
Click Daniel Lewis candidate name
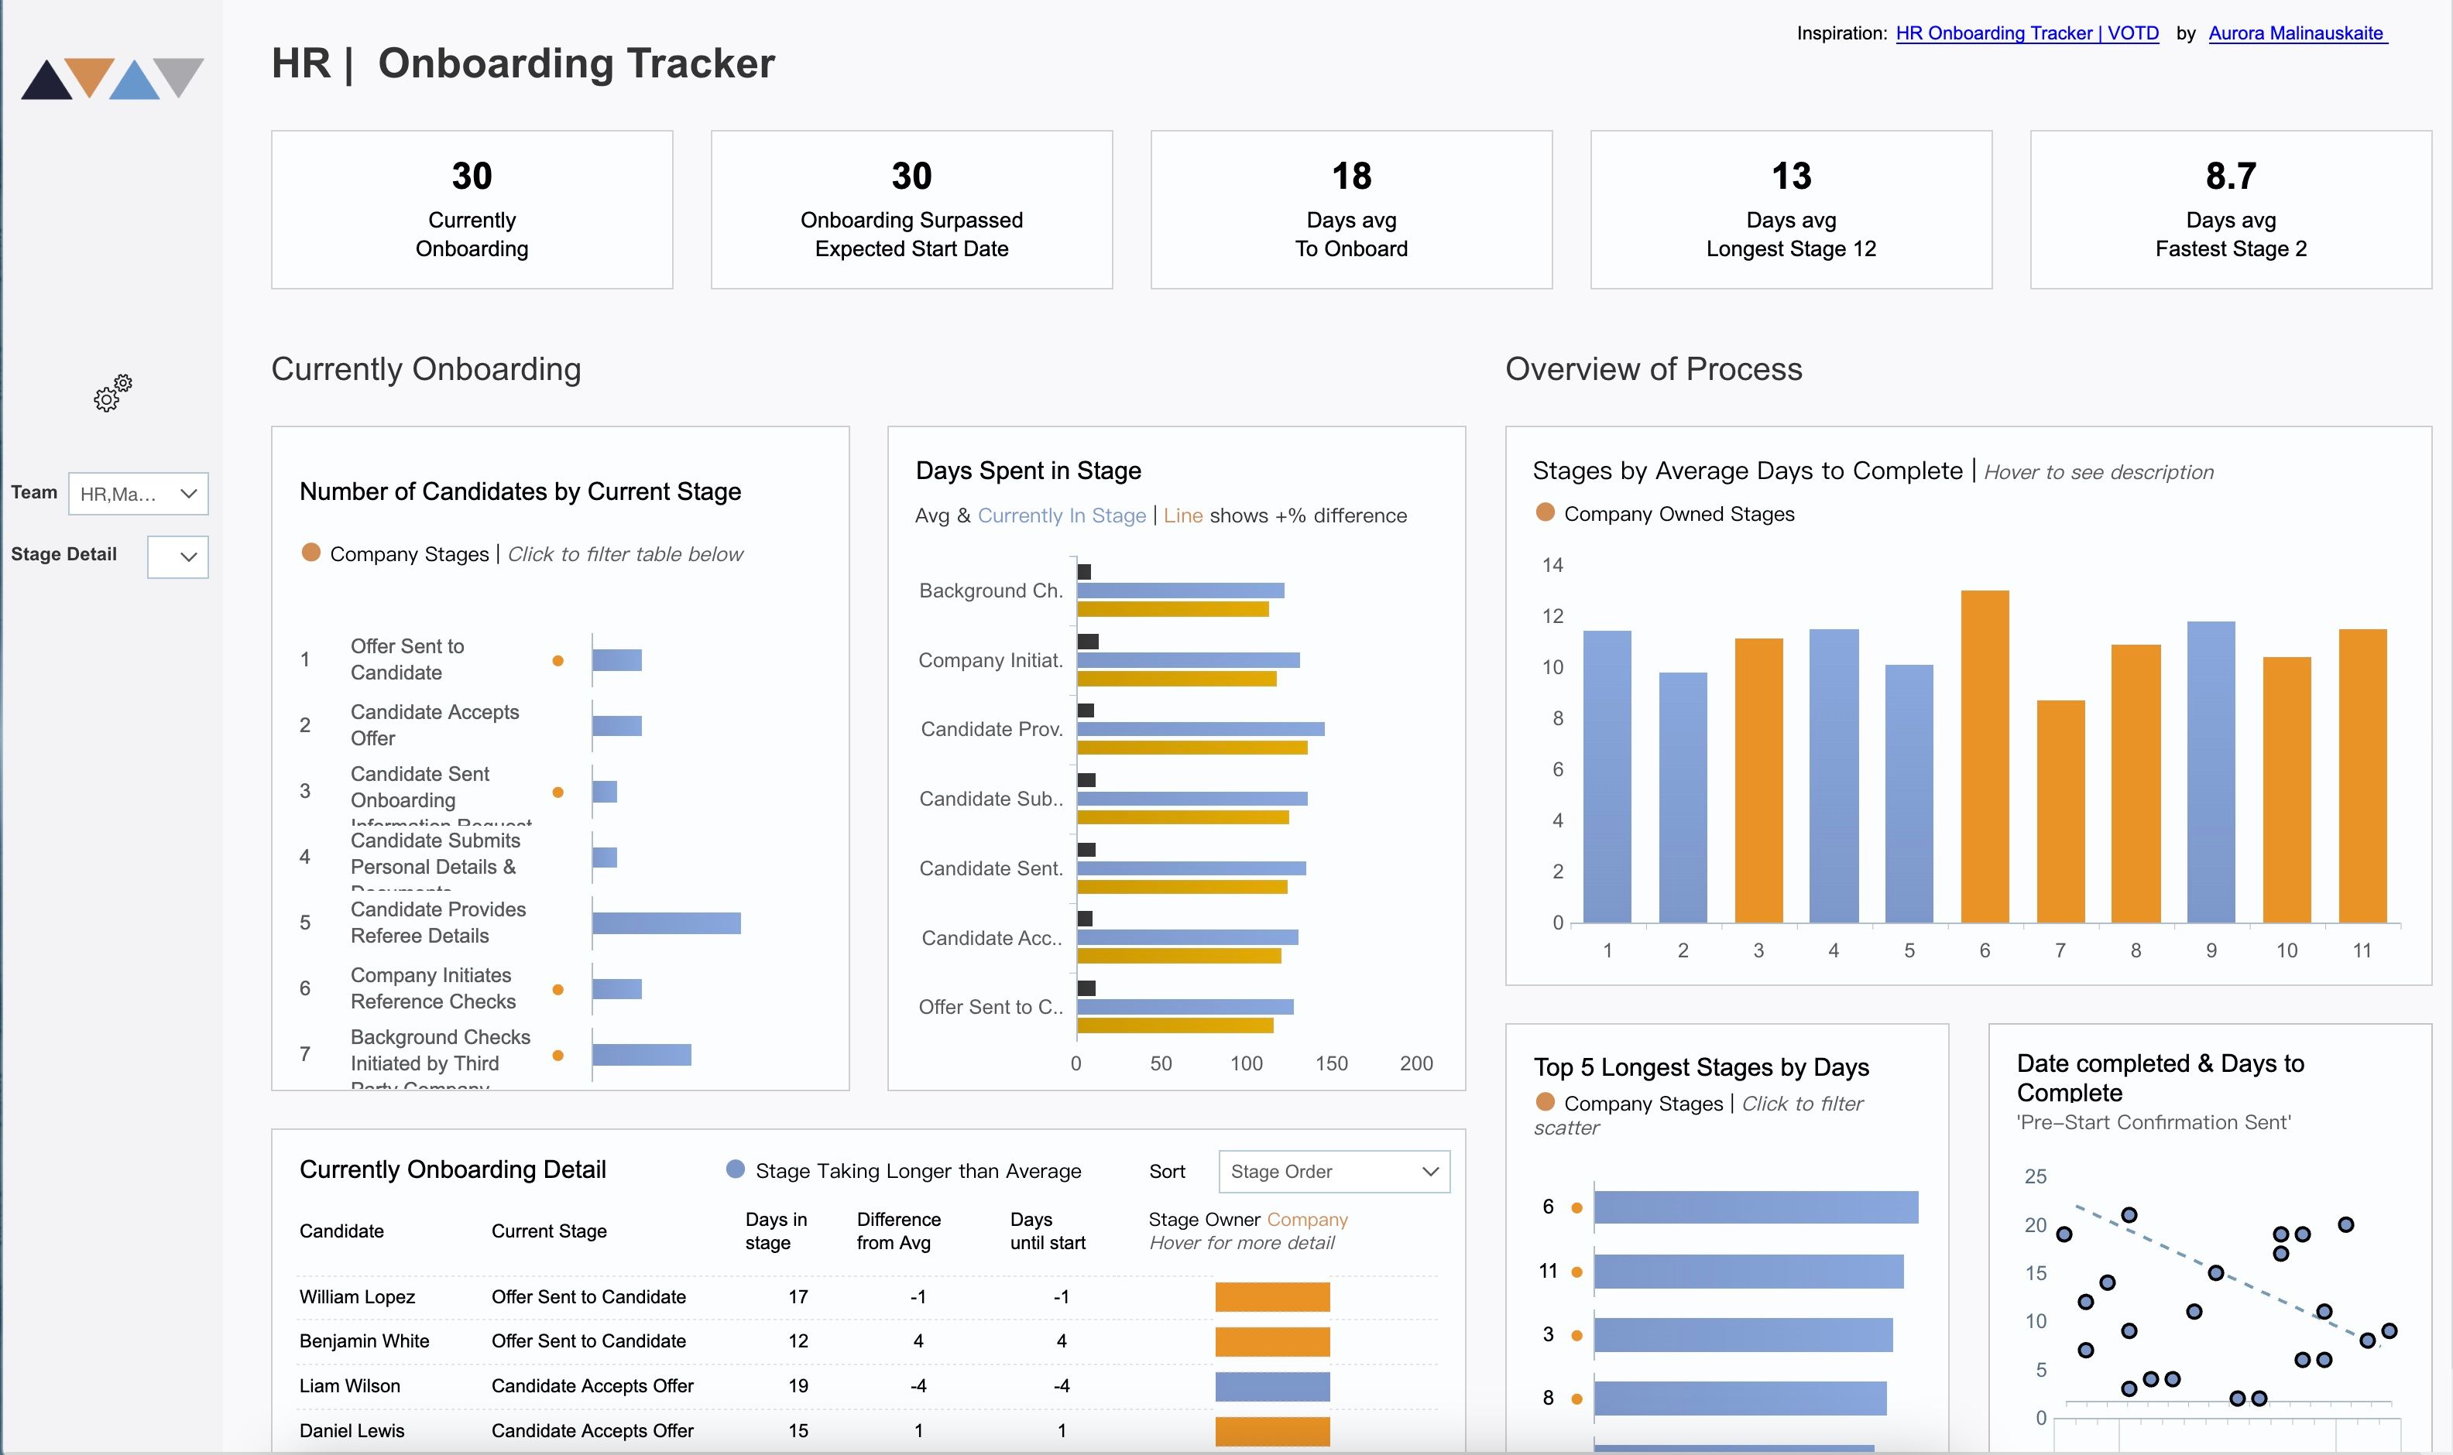(x=351, y=1430)
